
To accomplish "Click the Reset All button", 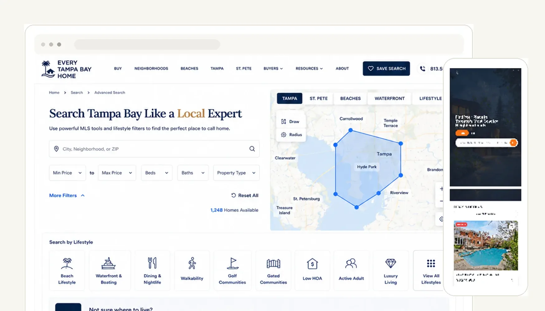I will 245,195.
